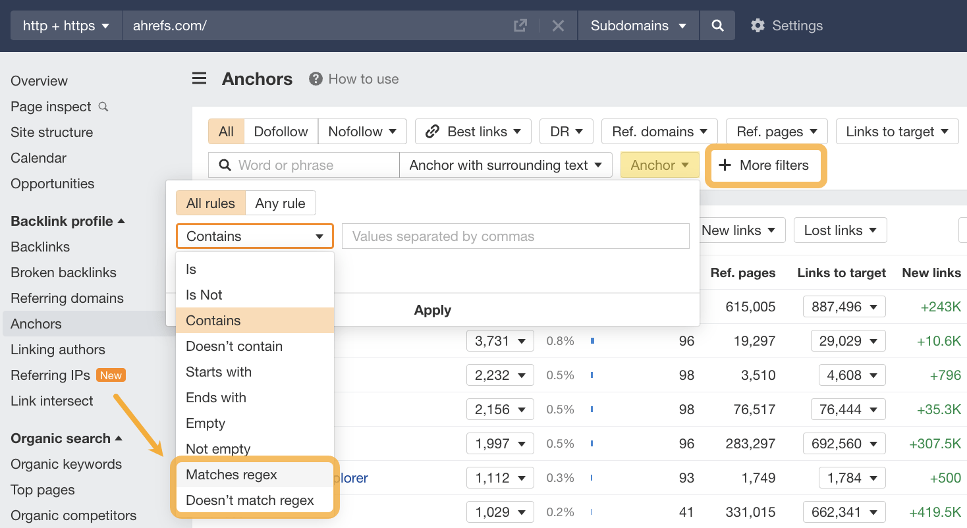967x528 pixels.
Task: Clear the URL with X icon
Action: pyautogui.click(x=558, y=26)
